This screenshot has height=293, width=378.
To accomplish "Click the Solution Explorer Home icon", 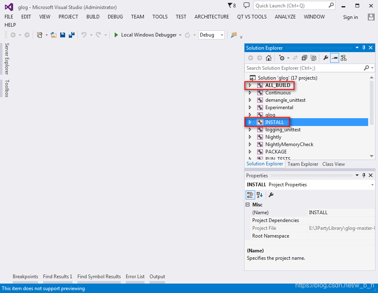I will [269, 58].
